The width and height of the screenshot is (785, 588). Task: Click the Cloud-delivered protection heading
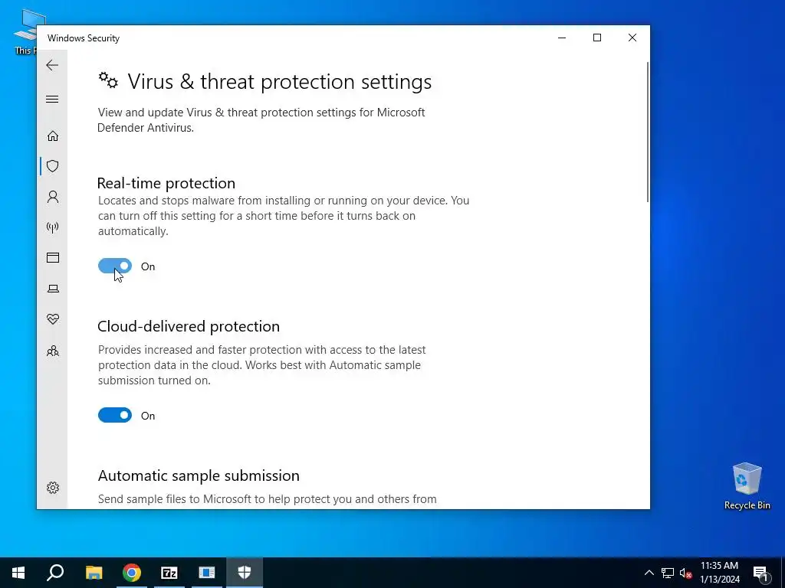(x=189, y=326)
